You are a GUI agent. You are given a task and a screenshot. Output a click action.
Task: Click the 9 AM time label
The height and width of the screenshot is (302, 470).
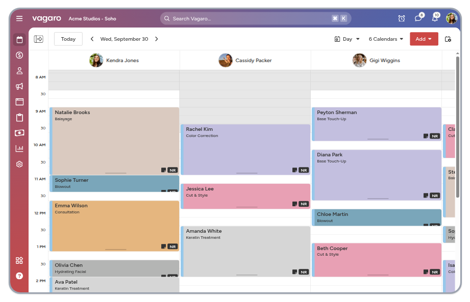[40, 111]
